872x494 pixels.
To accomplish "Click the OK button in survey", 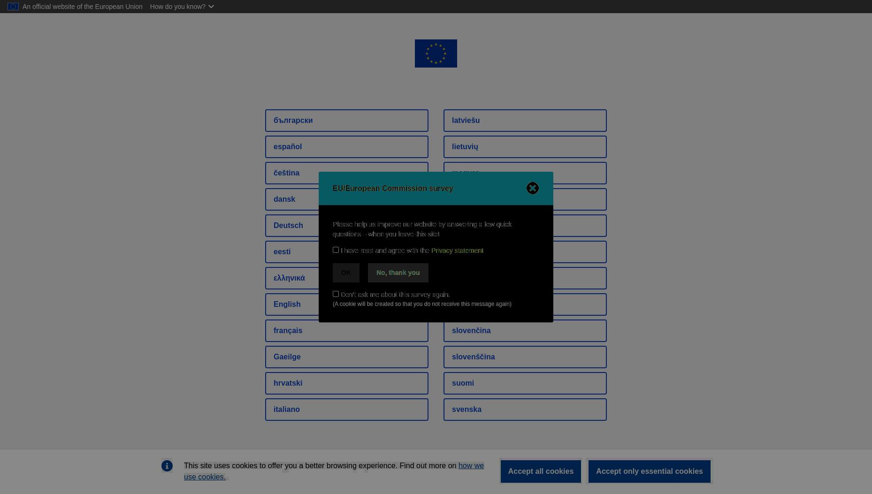I will tap(346, 273).
